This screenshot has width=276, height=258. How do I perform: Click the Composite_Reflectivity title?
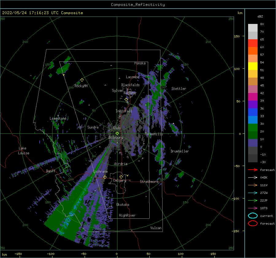(138, 5)
